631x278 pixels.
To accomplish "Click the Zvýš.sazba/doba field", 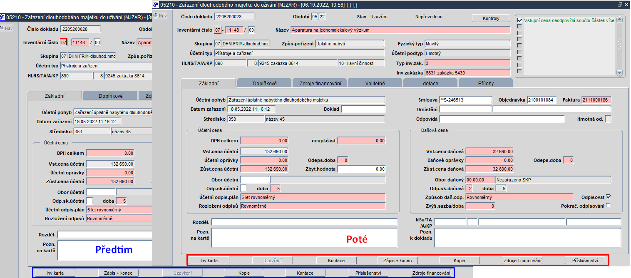I will (480, 206).
